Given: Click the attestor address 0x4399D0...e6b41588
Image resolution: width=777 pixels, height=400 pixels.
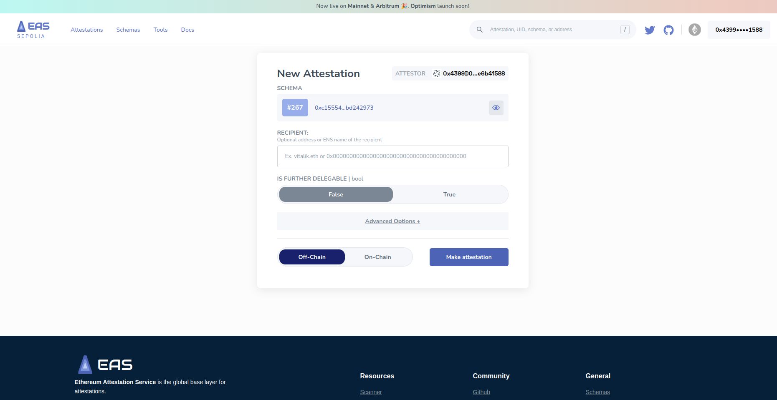Looking at the screenshot, I should pos(474,73).
